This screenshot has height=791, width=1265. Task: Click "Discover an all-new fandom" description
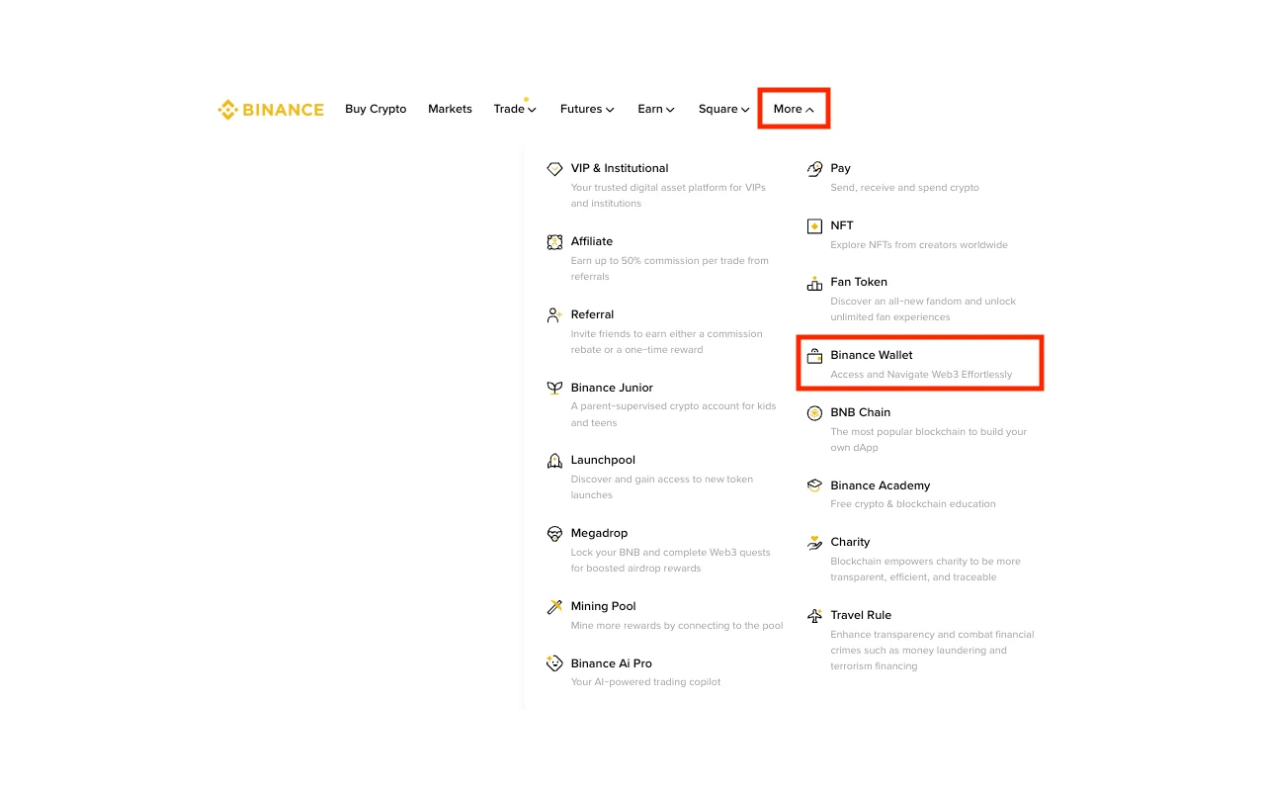click(923, 309)
